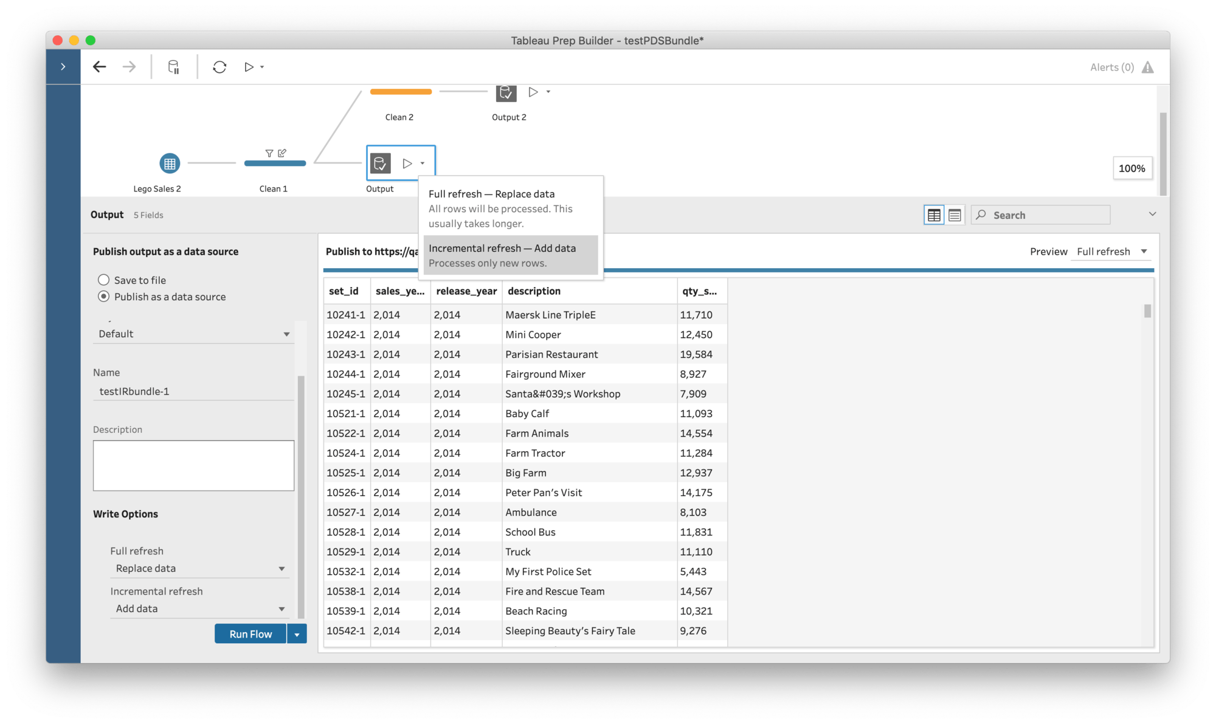Select the quantity 19,584 cell

pyautogui.click(x=702, y=354)
